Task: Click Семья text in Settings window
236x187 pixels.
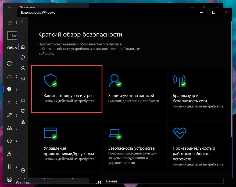Action: coord(111,181)
